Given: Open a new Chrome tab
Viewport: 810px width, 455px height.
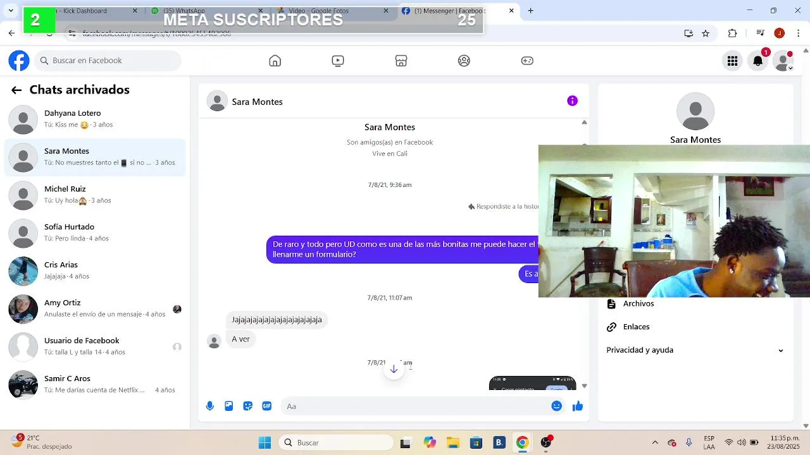Looking at the screenshot, I should [530, 11].
